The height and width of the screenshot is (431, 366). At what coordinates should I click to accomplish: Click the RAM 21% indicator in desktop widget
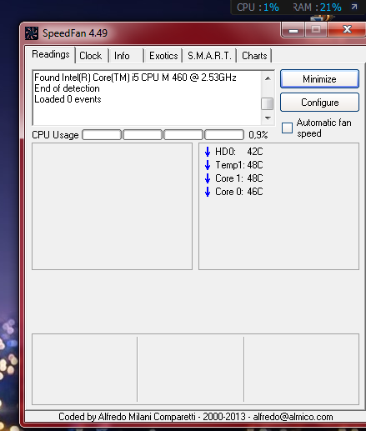tap(317, 8)
